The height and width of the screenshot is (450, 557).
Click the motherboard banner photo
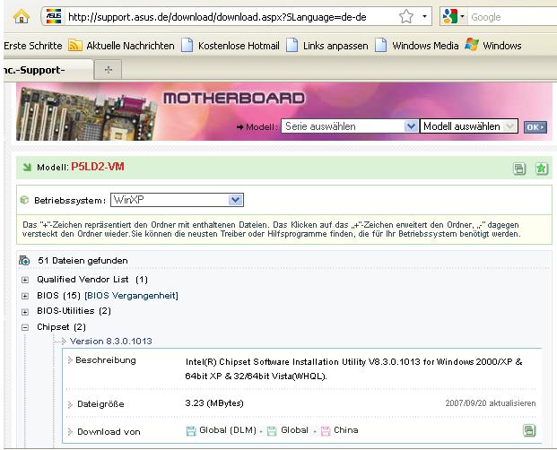[87, 114]
